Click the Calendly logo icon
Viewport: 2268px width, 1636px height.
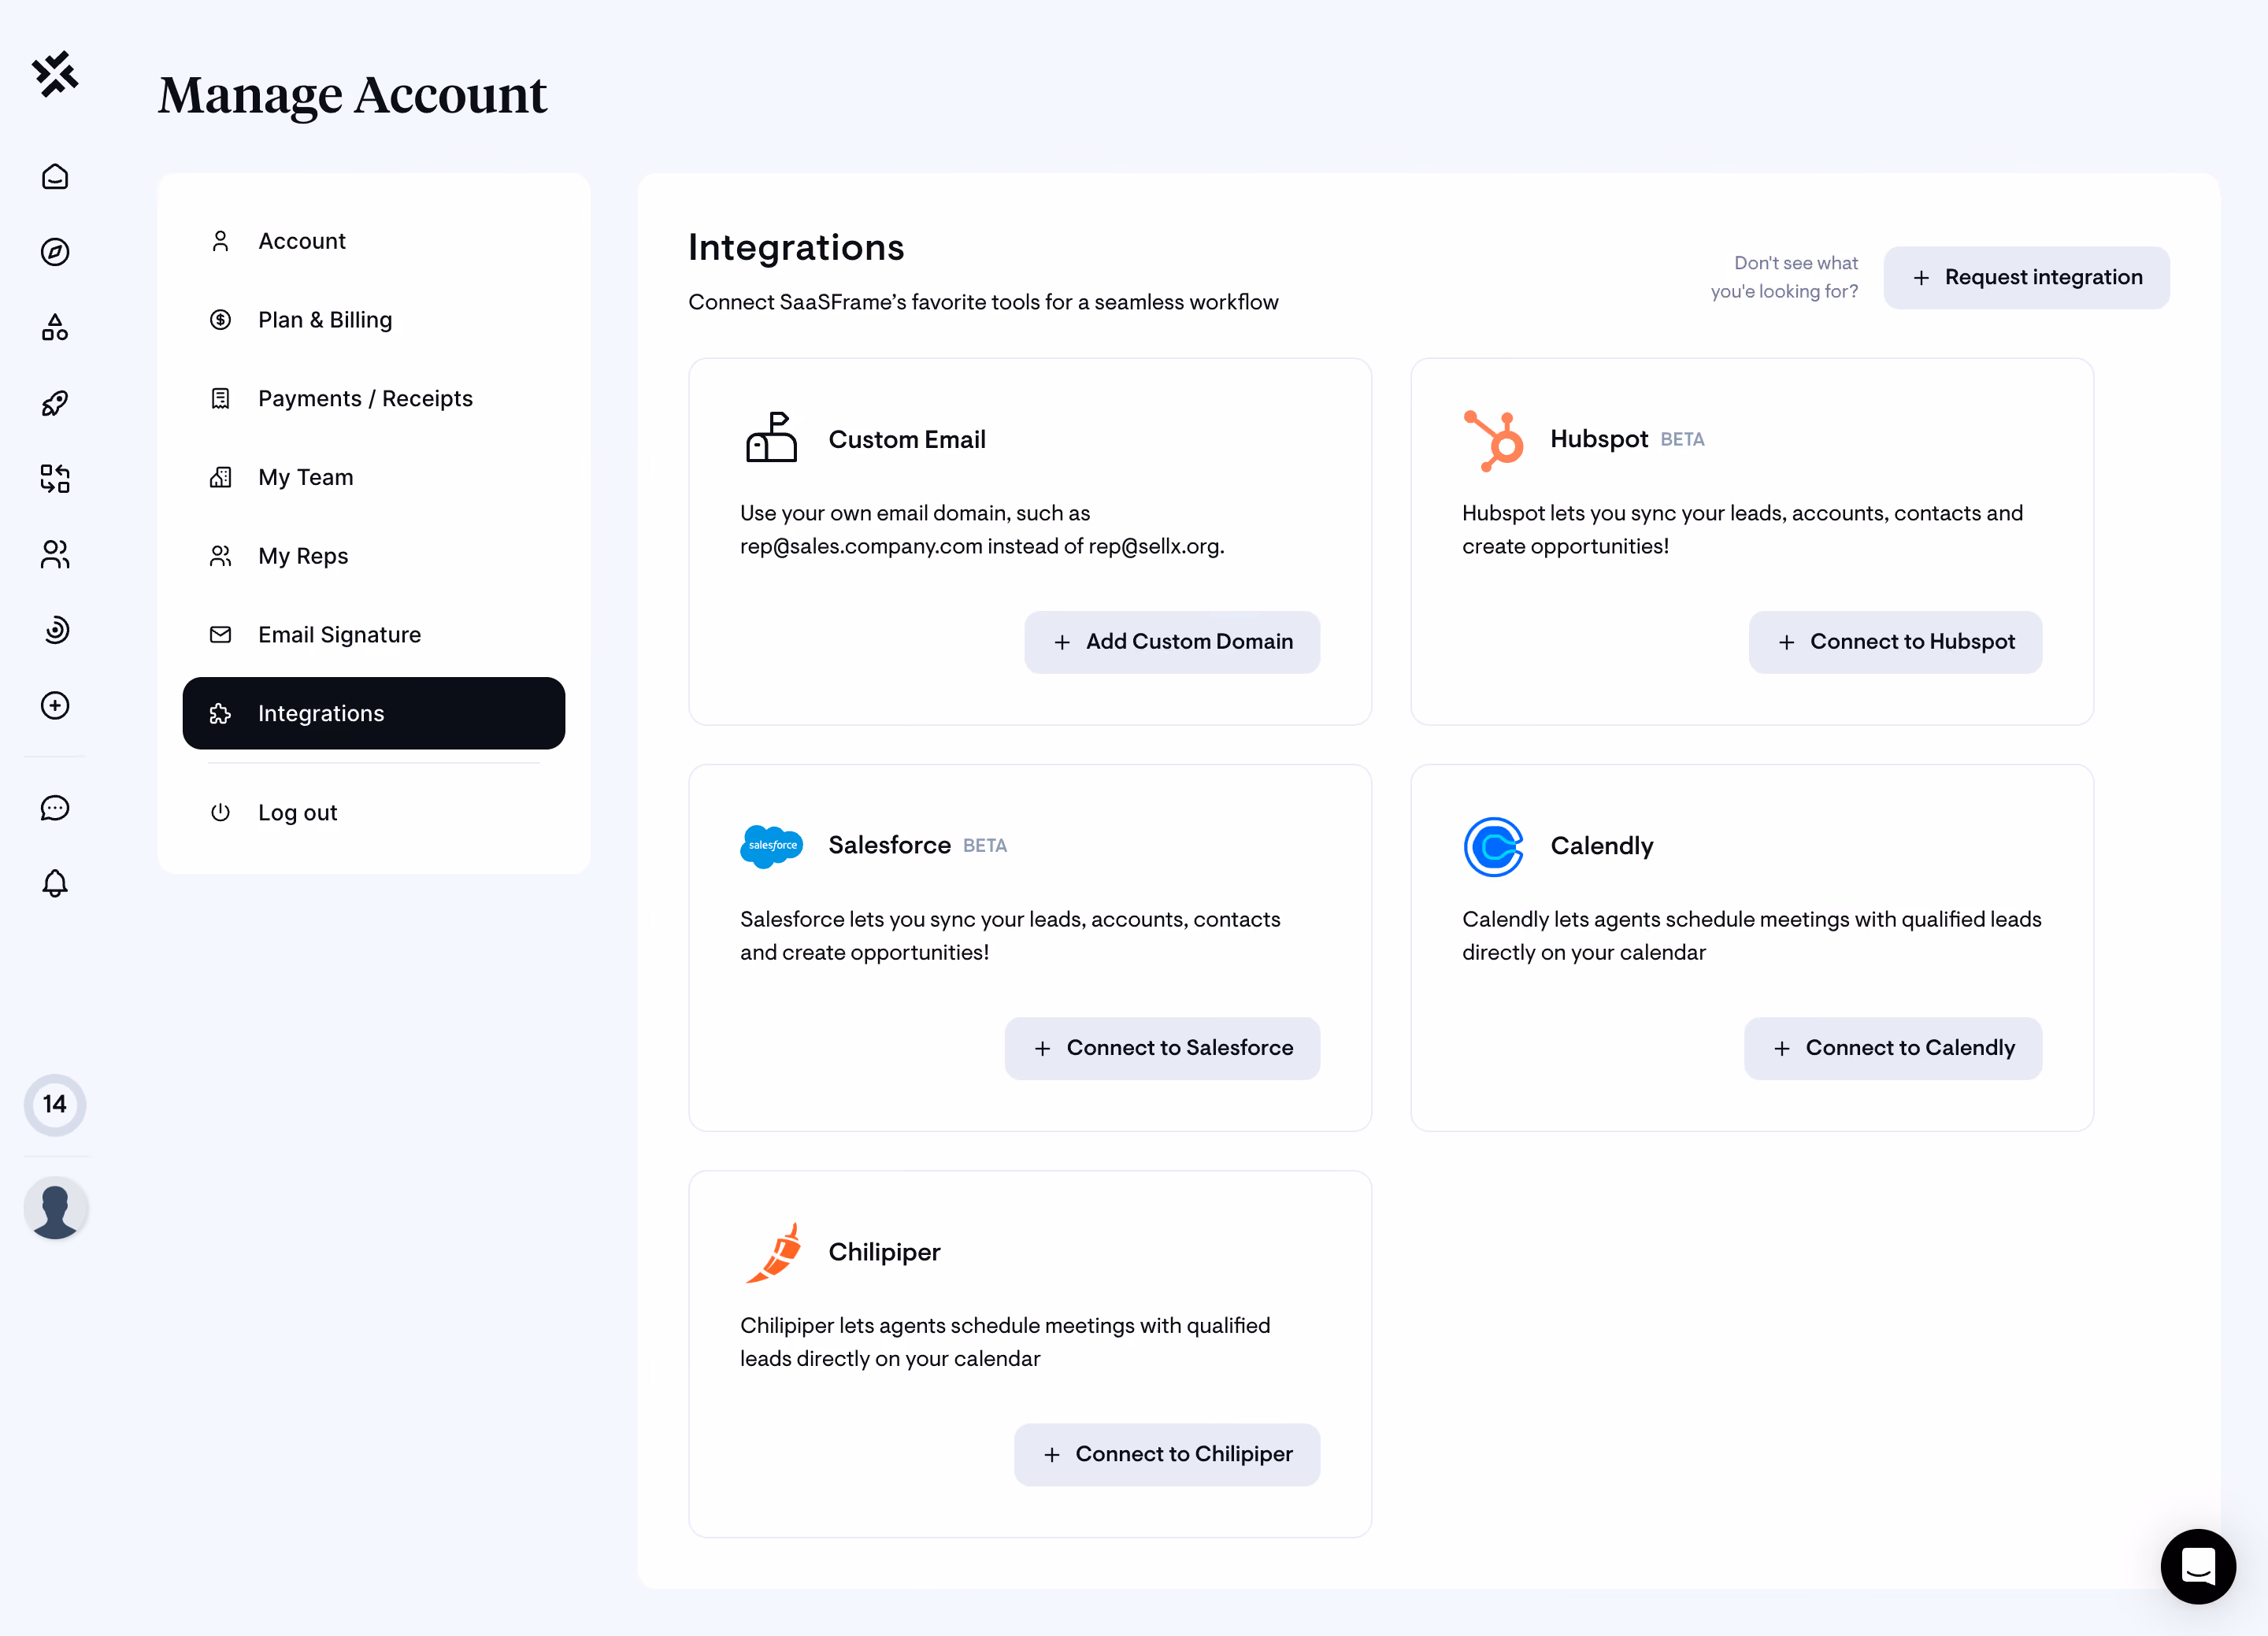(x=1493, y=846)
